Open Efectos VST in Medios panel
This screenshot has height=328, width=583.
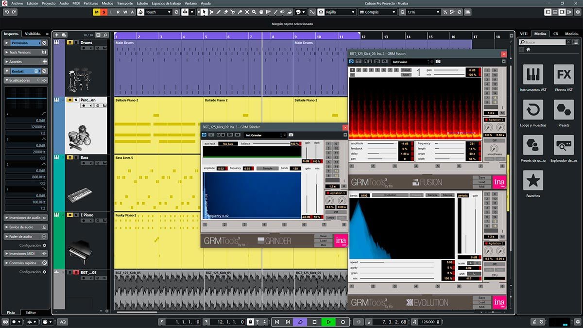tap(564, 78)
